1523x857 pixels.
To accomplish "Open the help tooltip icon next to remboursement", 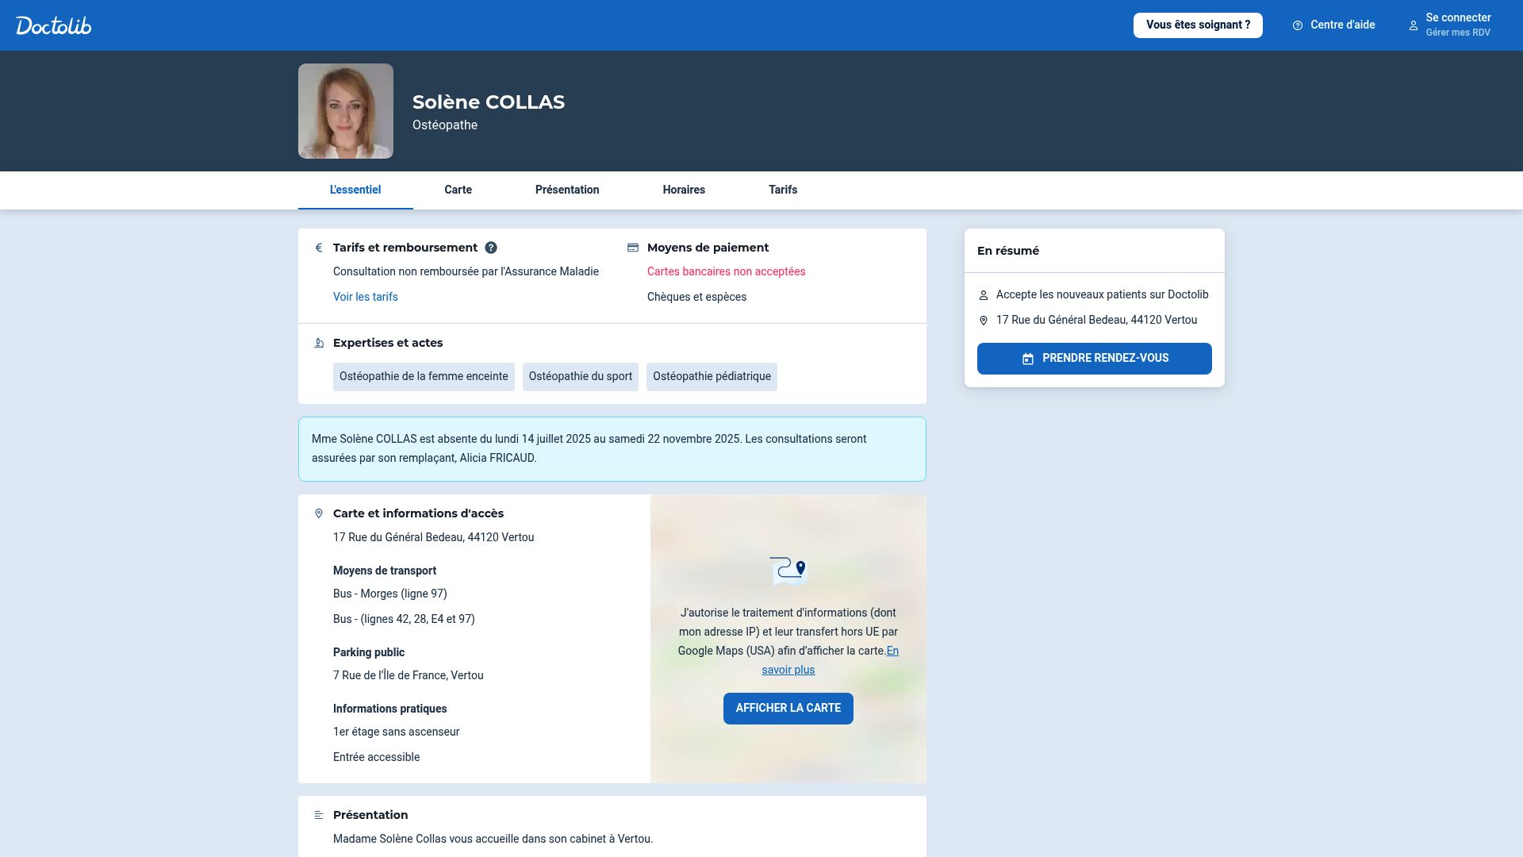I will click(490, 248).
